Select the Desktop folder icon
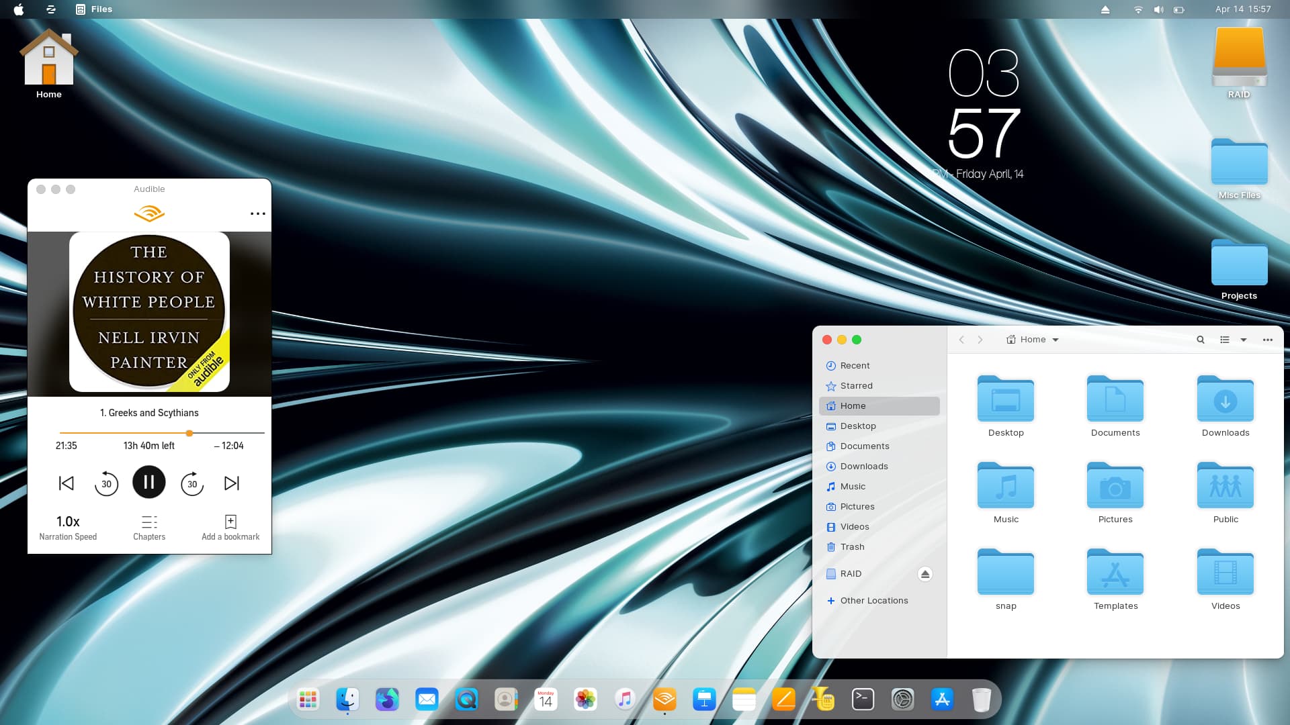The height and width of the screenshot is (725, 1290). [1006, 399]
